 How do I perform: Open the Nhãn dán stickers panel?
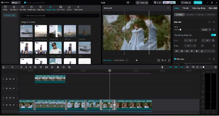click(31, 8)
